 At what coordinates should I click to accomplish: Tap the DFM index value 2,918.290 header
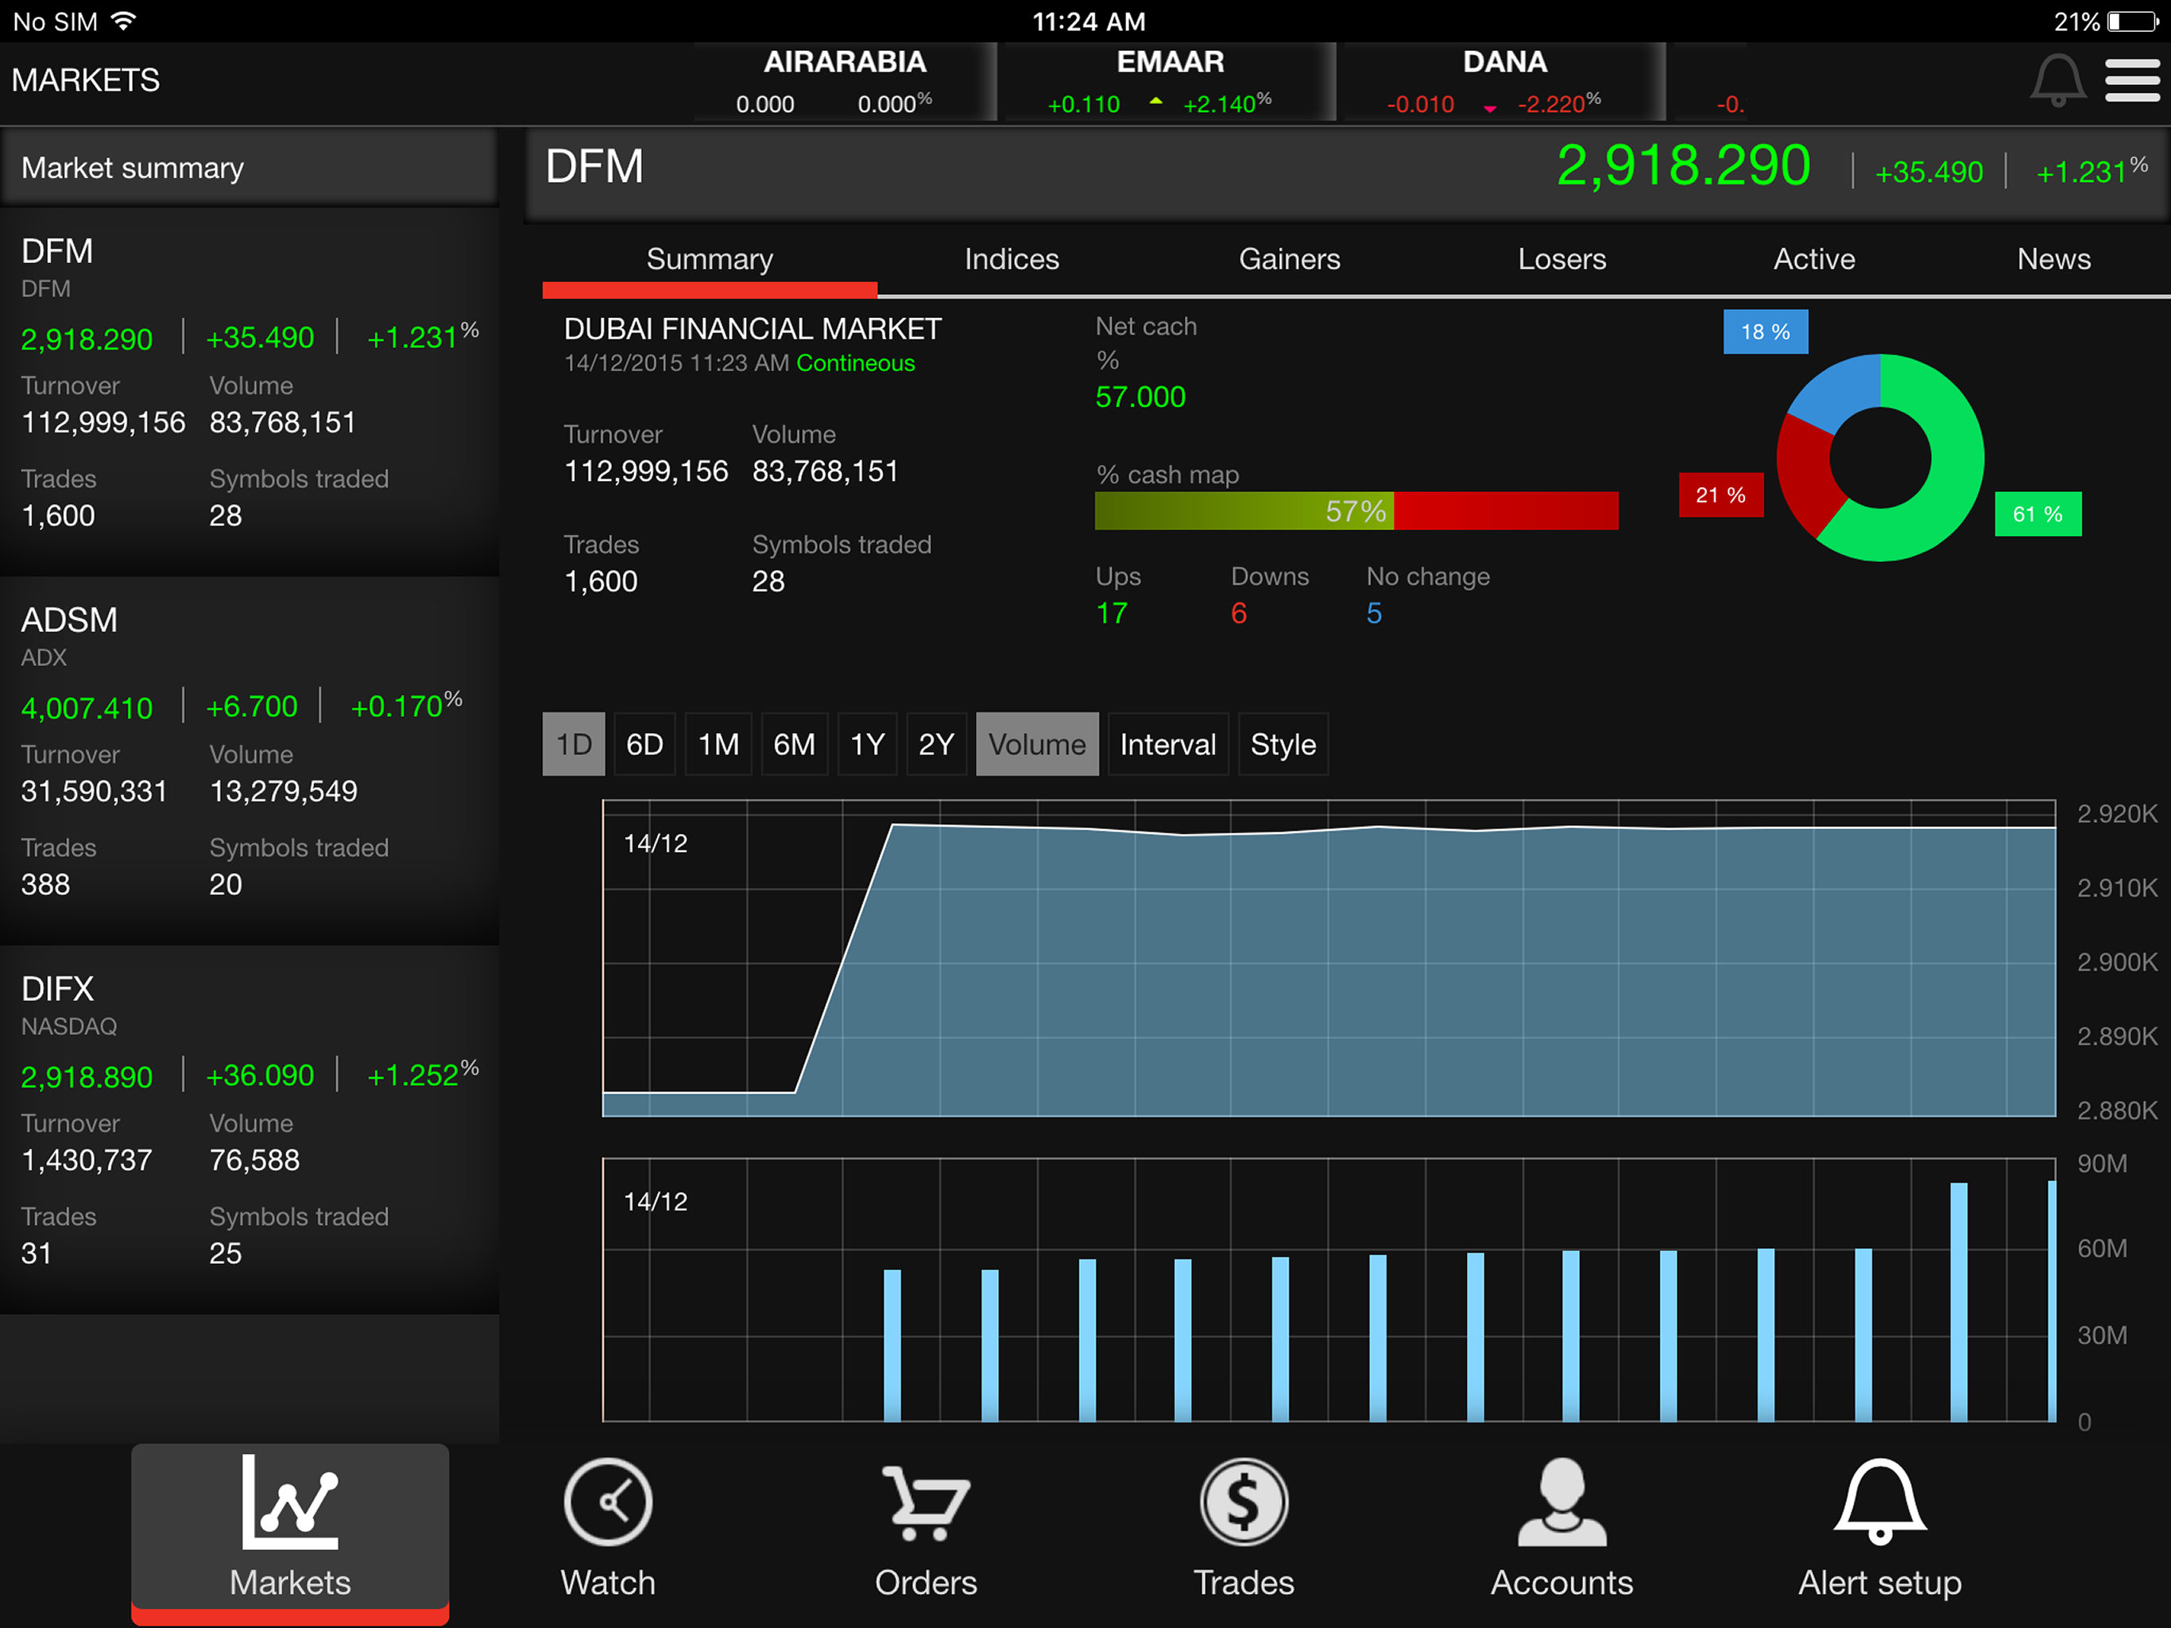(x=1683, y=165)
